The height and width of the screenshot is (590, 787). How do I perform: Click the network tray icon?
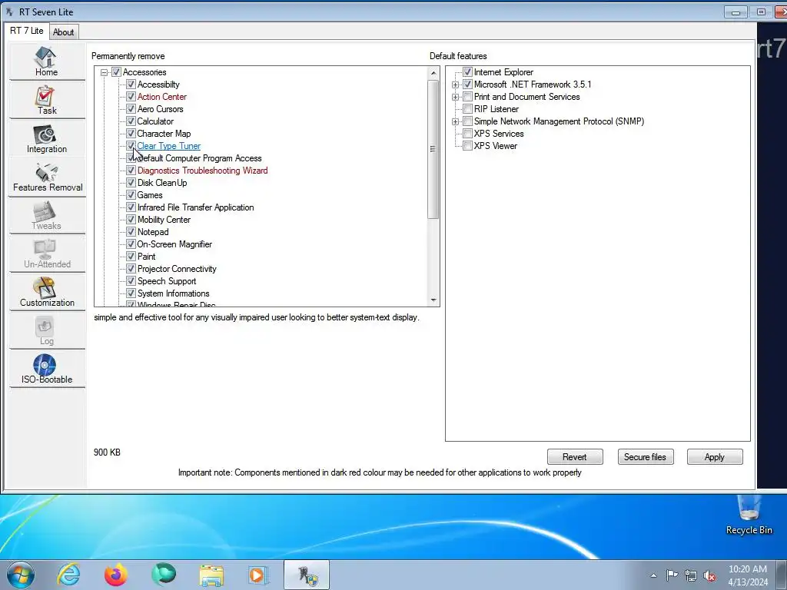click(x=691, y=575)
